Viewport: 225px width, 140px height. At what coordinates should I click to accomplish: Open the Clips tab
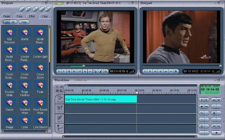(45, 17)
